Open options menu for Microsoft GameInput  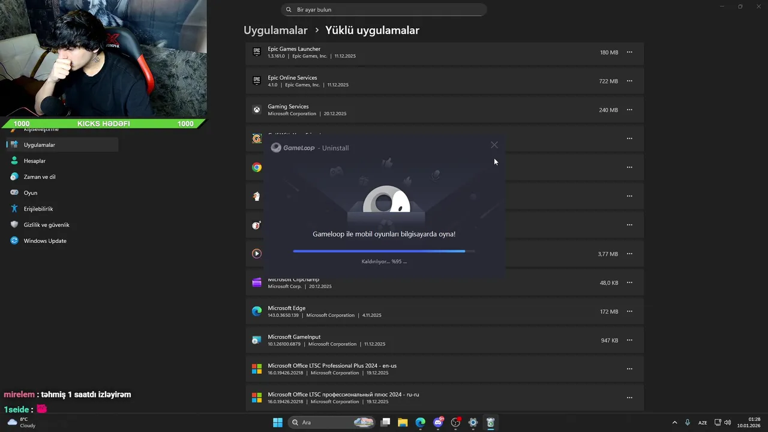pos(629,340)
